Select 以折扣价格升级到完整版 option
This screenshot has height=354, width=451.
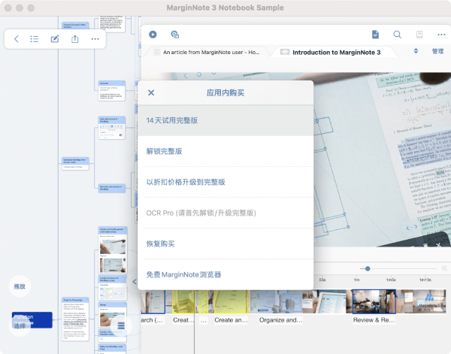coord(225,182)
